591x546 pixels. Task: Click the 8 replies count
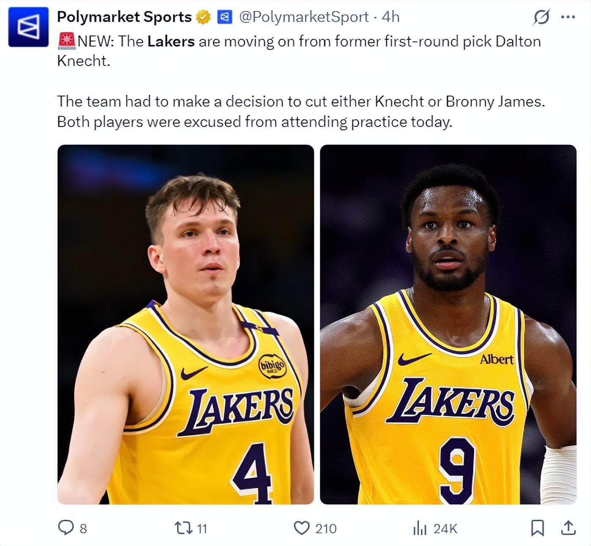pos(83,529)
